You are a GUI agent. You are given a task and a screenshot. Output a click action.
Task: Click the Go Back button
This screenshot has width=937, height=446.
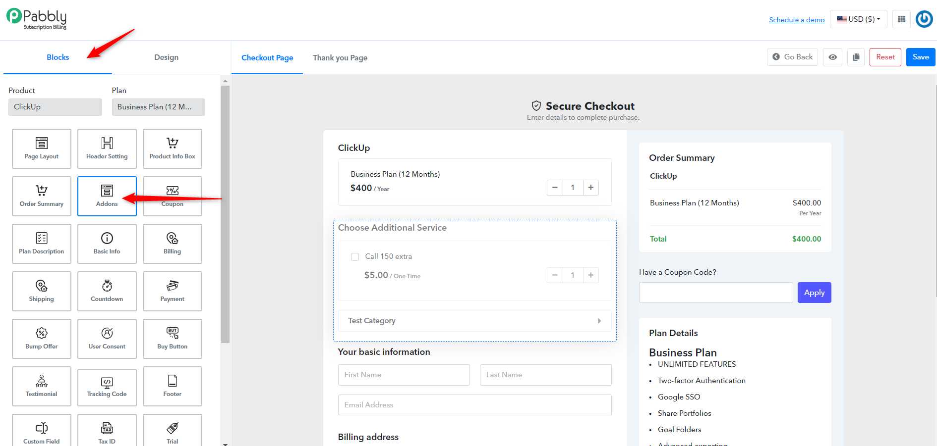[x=792, y=57]
